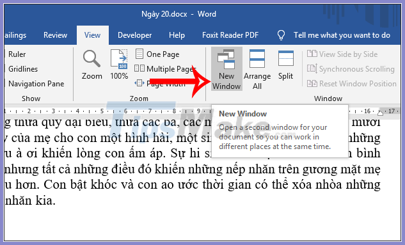
Task: Click the text 'nhăn kia.' in document
Action: [x=30, y=201]
